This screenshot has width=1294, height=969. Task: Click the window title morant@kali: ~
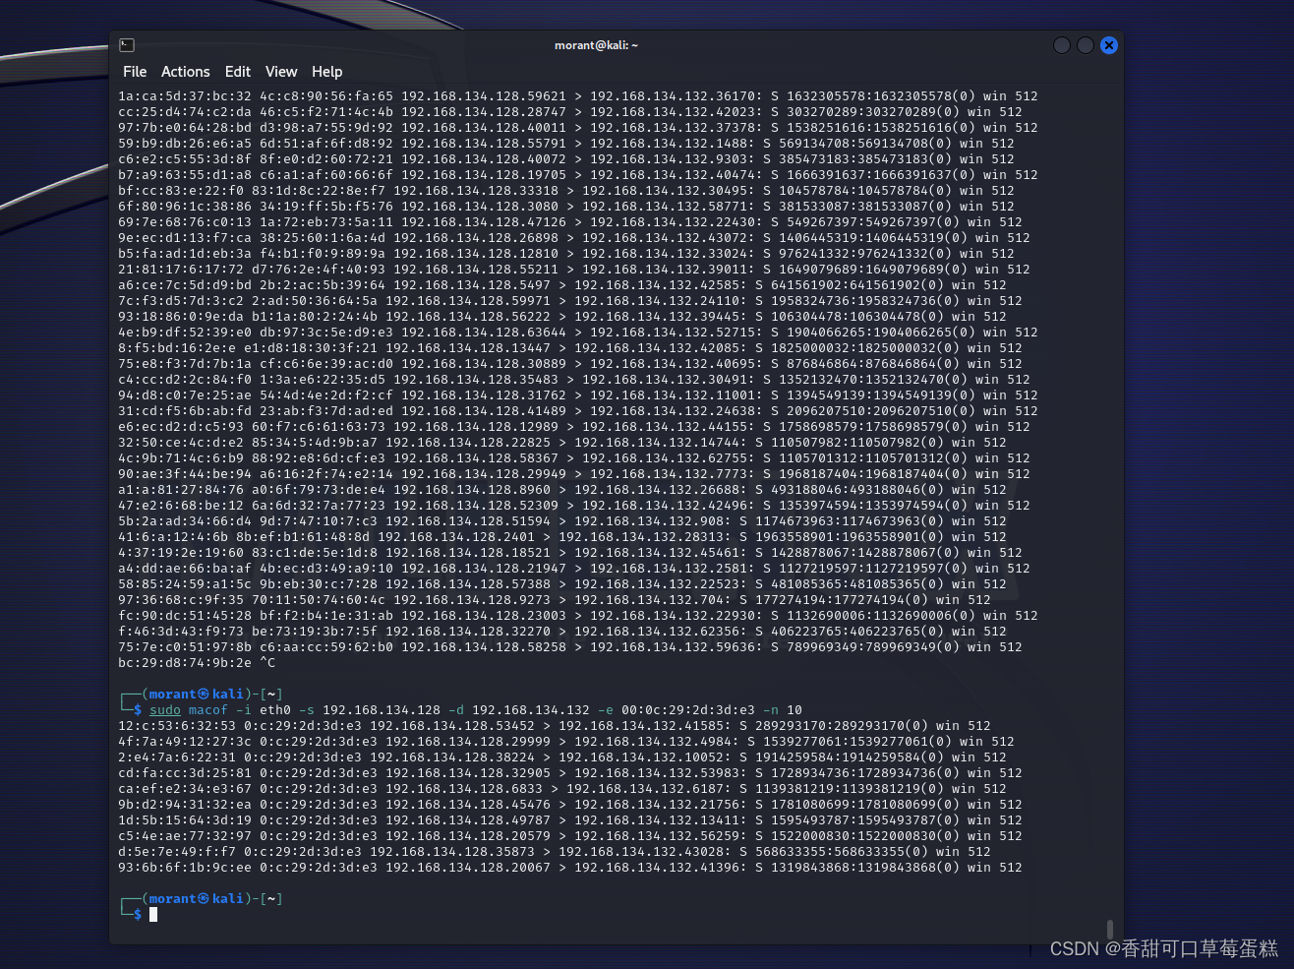click(596, 45)
